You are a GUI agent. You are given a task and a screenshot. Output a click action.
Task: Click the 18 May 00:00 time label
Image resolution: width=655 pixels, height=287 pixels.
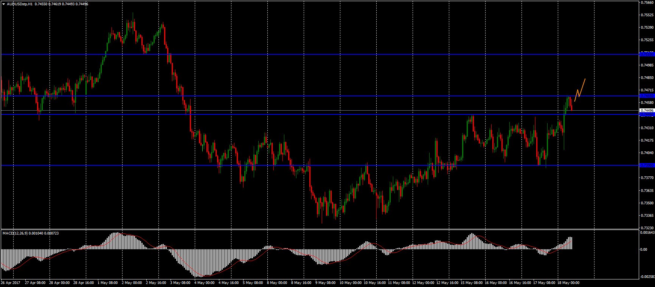(568, 283)
